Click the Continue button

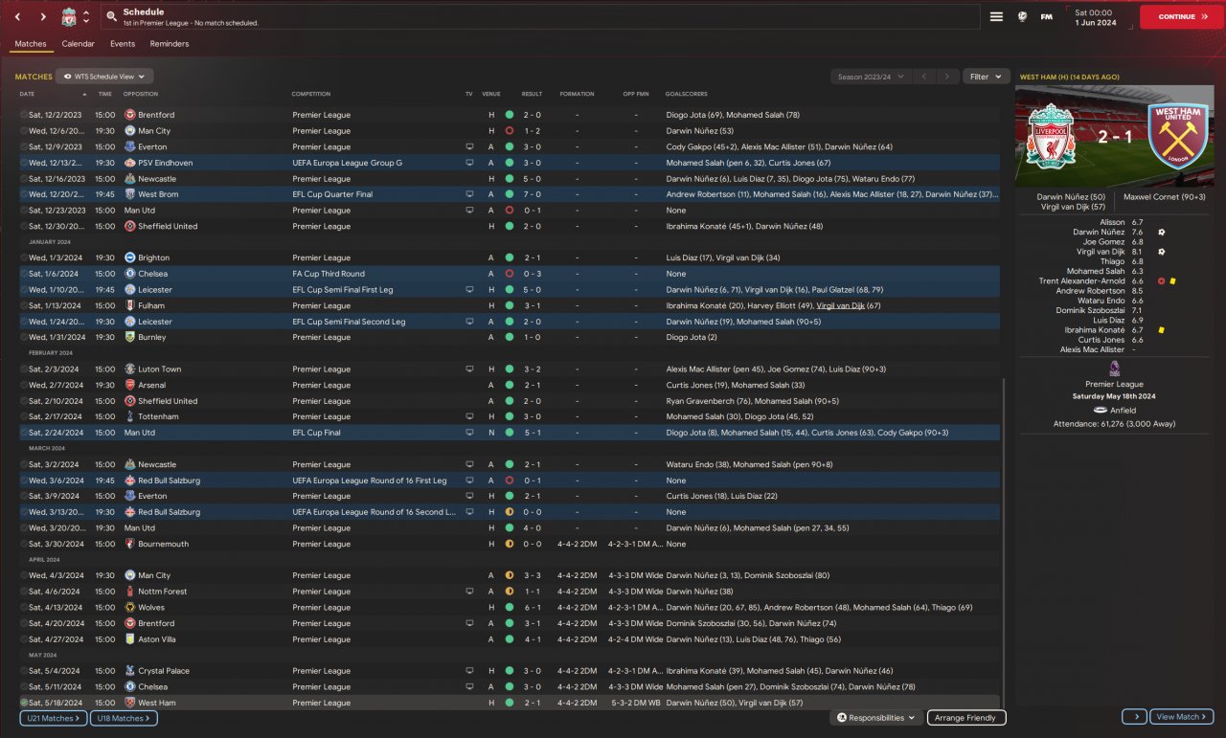click(x=1182, y=16)
